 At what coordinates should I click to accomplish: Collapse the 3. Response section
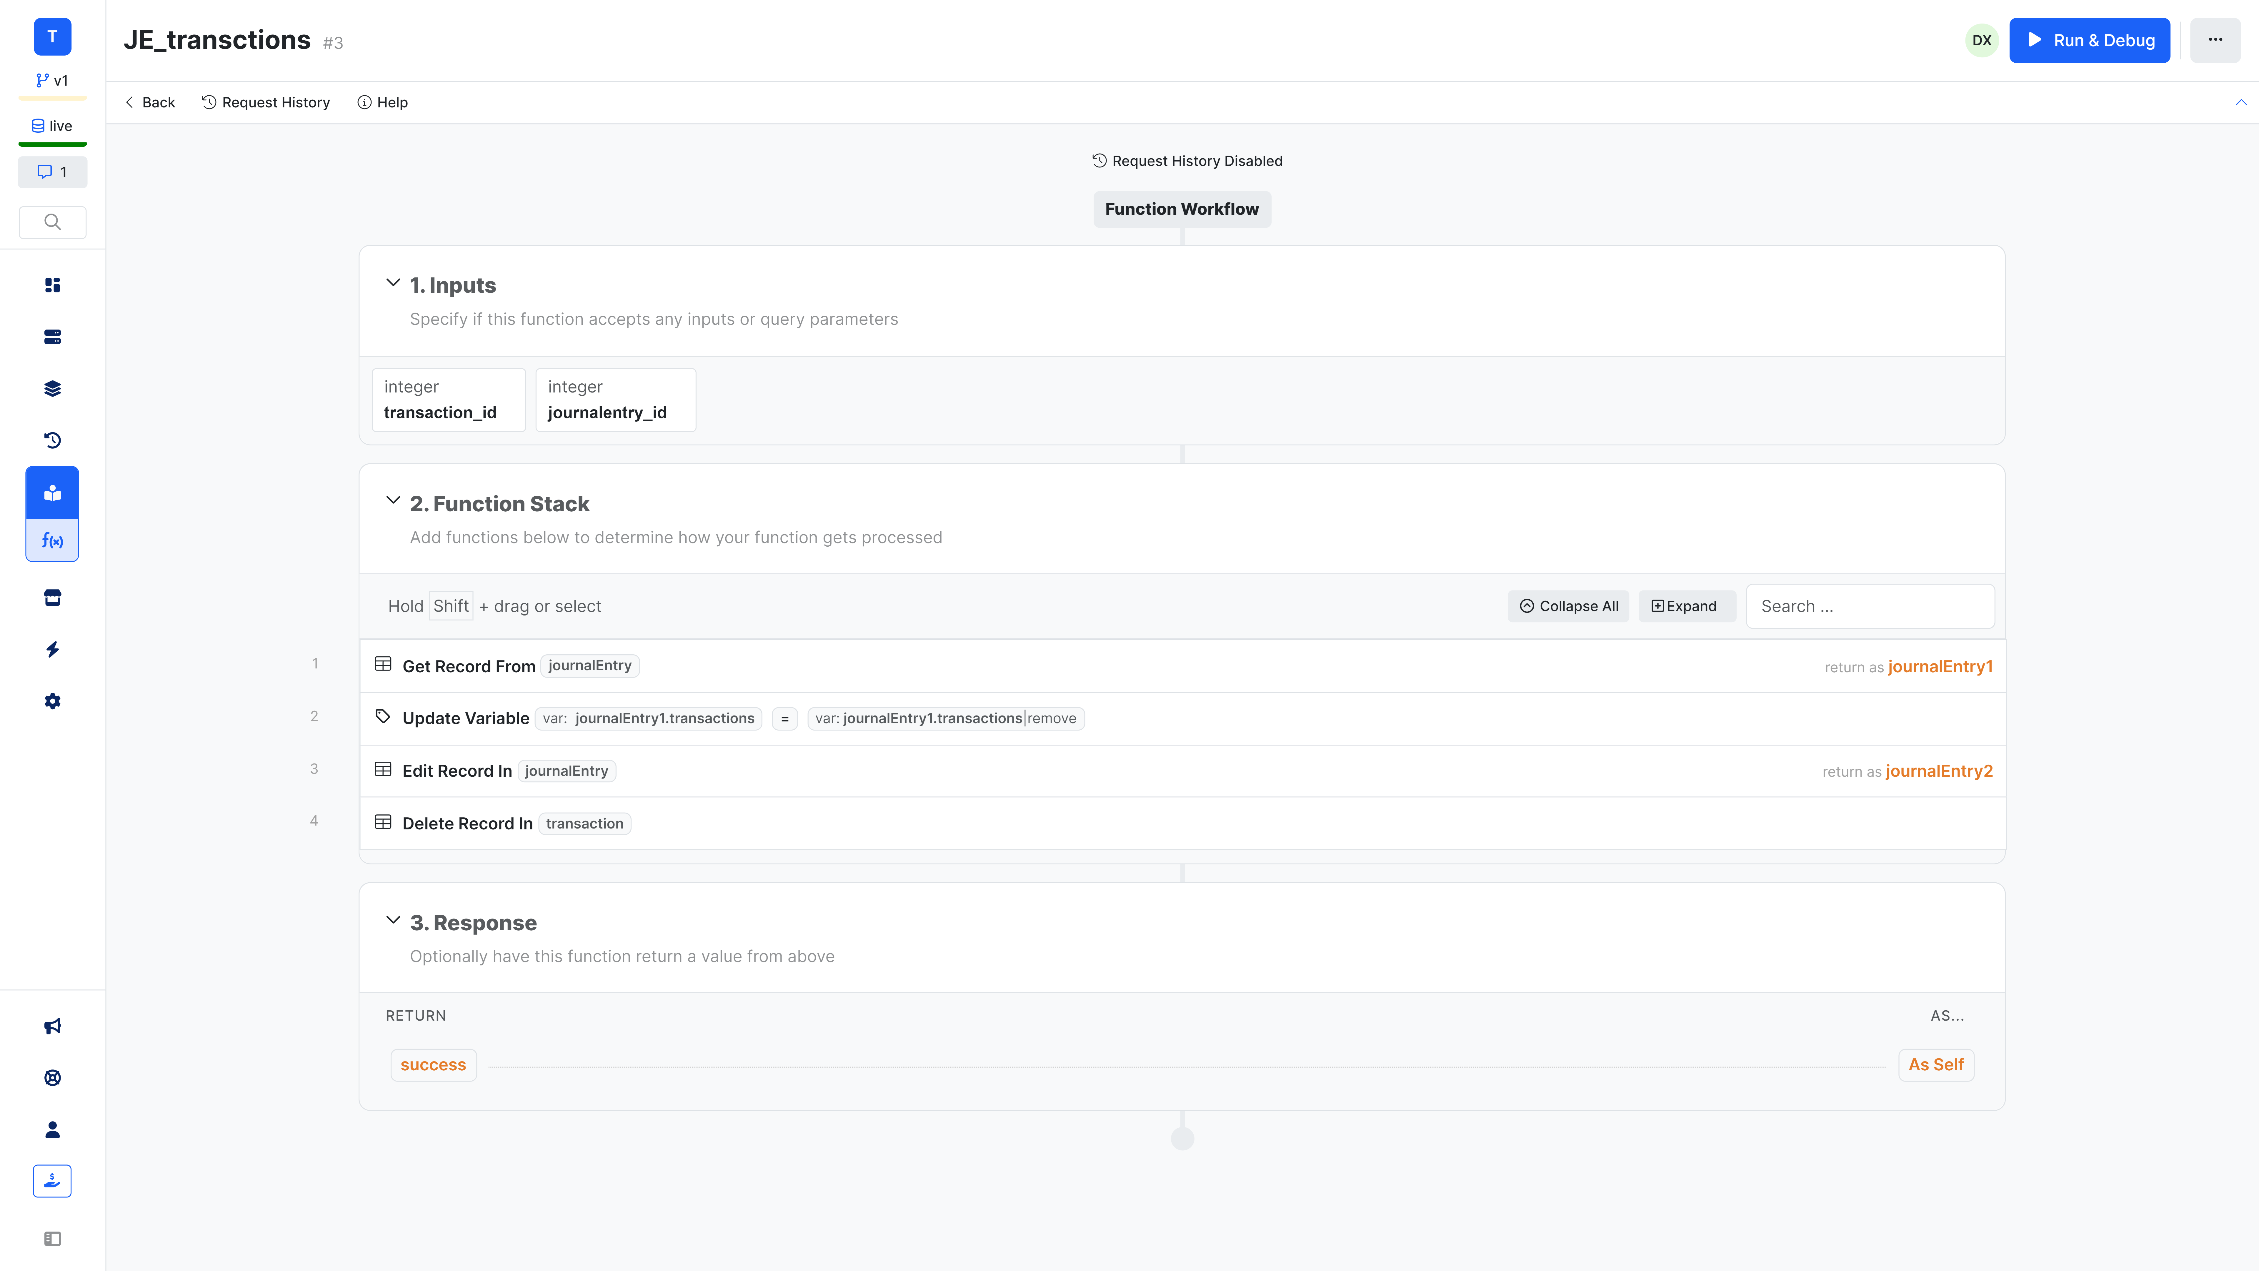pyautogui.click(x=393, y=920)
